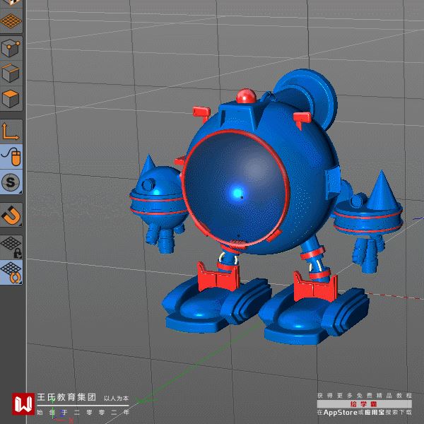Switch to Edges mode
The image size is (424, 424).
click(x=11, y=73)
